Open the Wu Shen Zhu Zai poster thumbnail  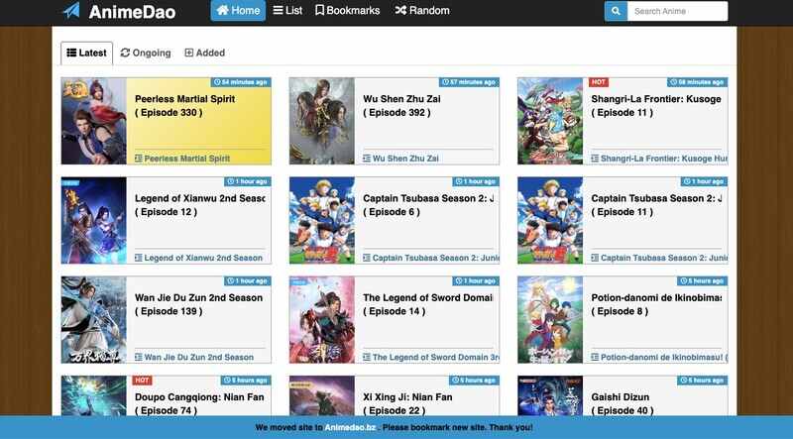point(322,121)
